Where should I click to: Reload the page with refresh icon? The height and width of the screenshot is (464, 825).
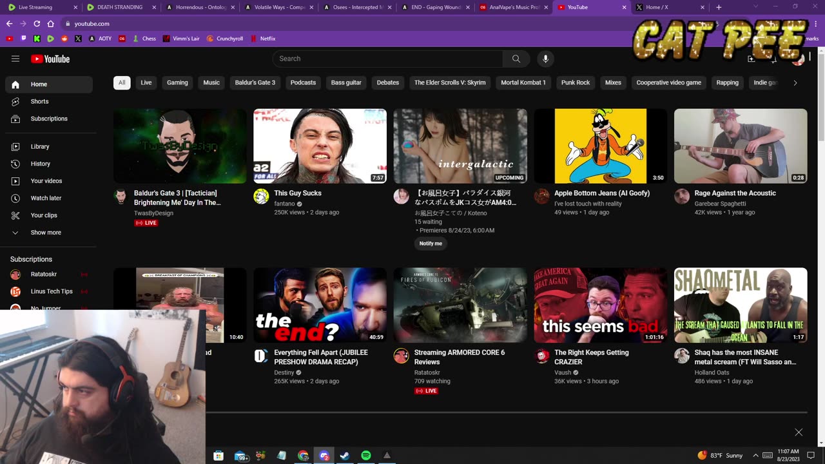37,23
